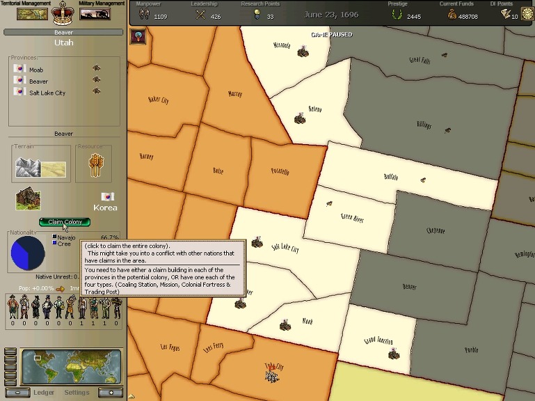The height and width of the screenshot is (401, 535).
Task: Select the Cheyenne province on map
Action: (436, 230)
